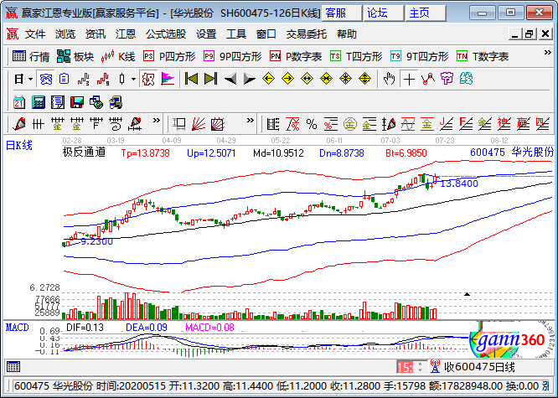The width and height of the screenshot is (558, 398).
Task: Click the 日K线 label
Action: [19, 145]
